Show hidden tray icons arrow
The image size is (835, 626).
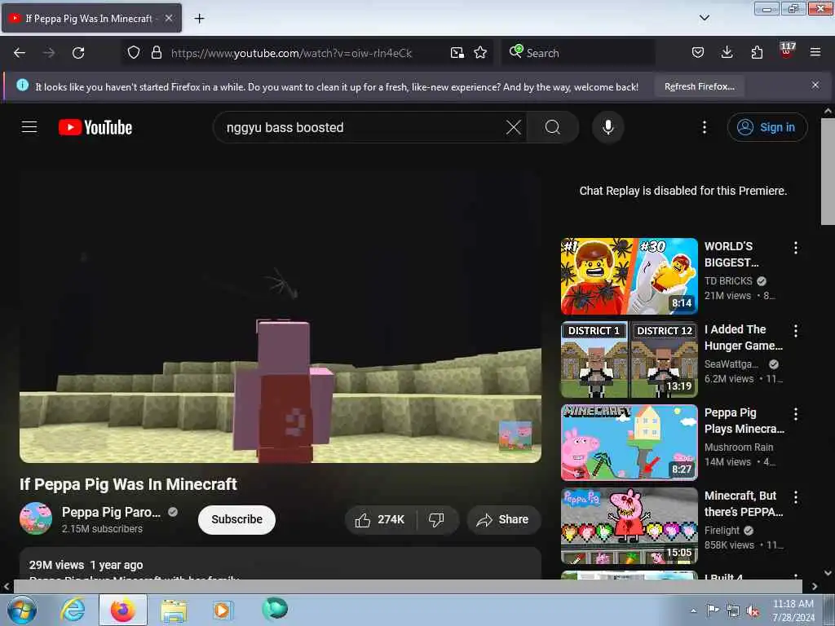coord(693,611)
